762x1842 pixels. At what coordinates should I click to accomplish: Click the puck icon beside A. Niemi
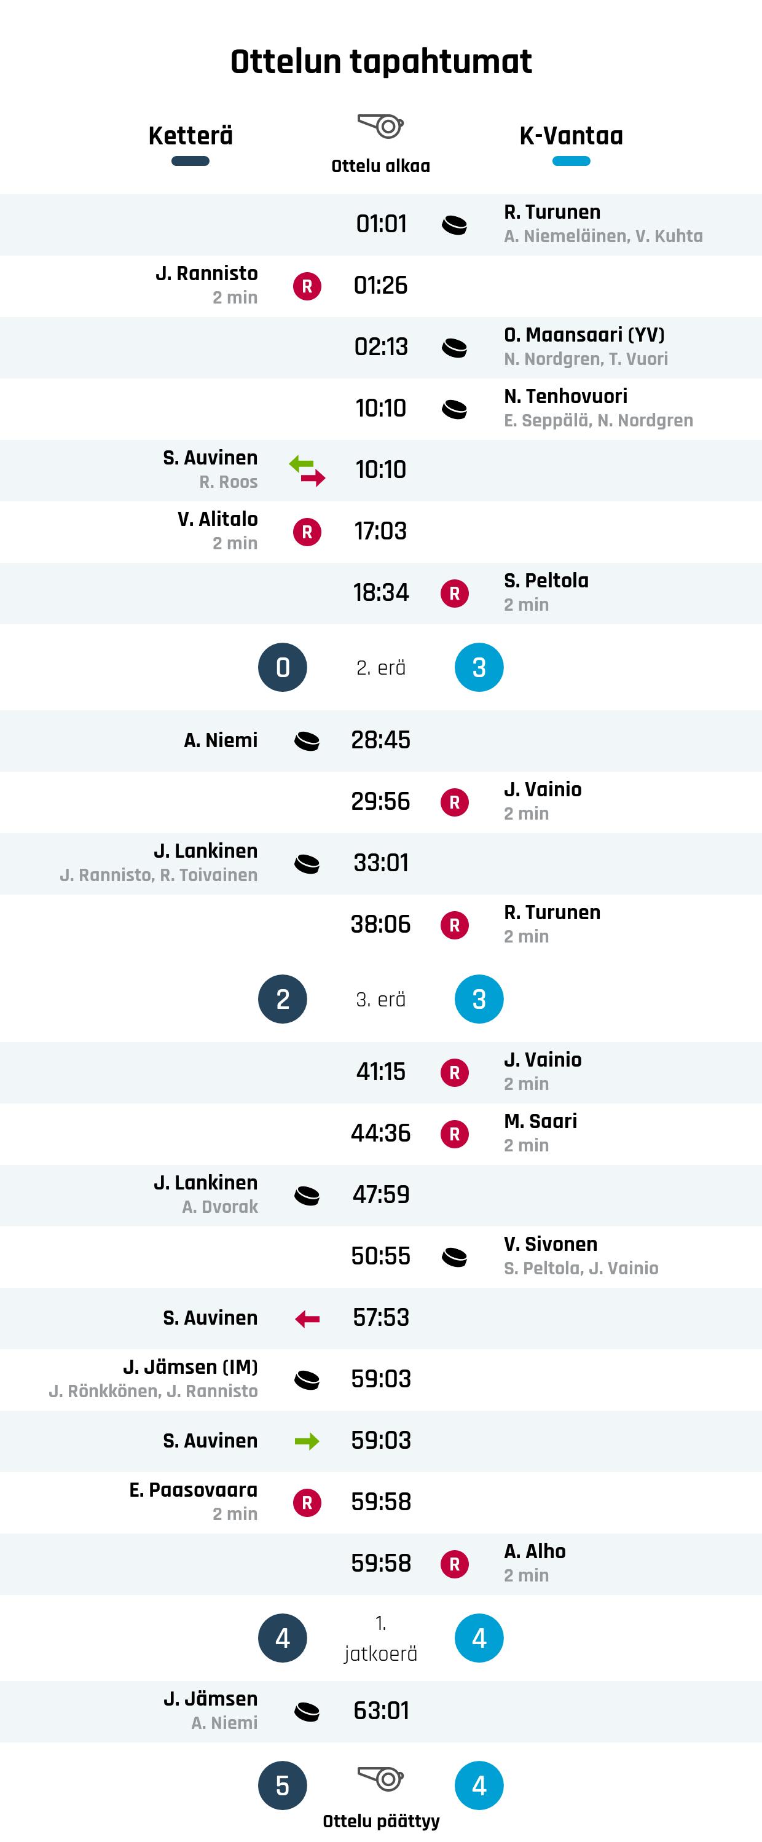point(307,742)
